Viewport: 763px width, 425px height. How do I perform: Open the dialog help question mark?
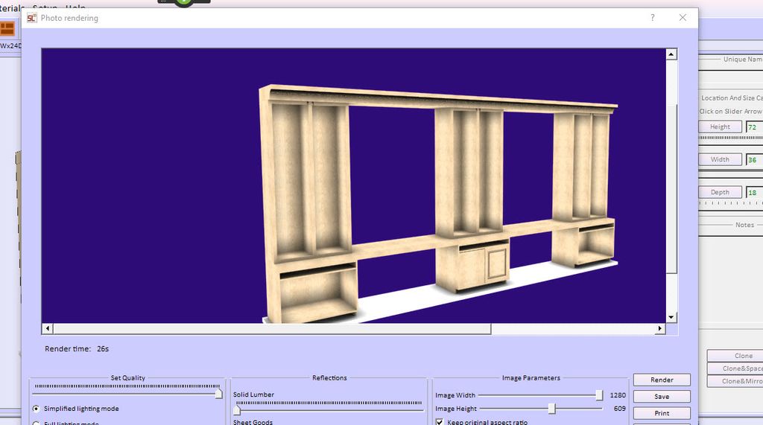(x=653, y=18)
